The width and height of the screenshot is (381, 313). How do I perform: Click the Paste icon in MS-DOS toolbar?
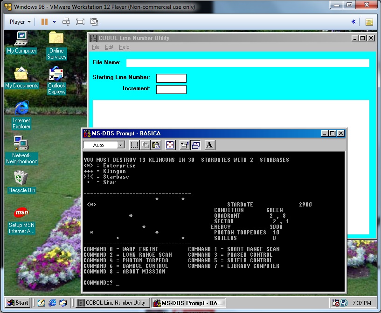coord(156,145)
